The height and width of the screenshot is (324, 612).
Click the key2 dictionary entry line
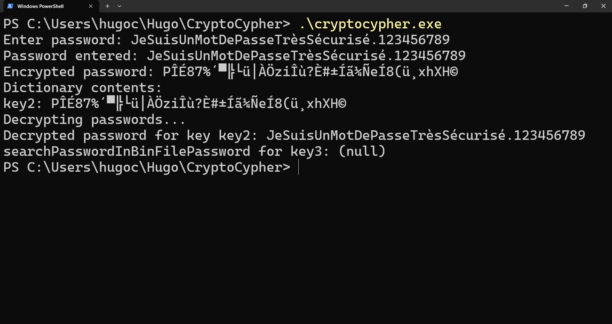click(x=175, y=104)
